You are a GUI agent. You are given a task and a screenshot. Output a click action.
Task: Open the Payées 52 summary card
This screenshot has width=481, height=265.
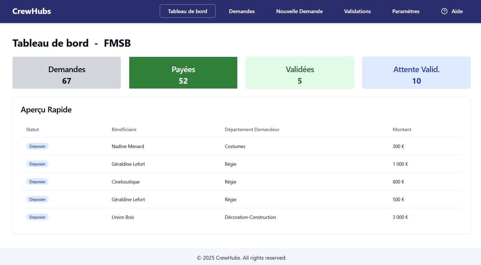pyautogui.click(x=183, y=73)
